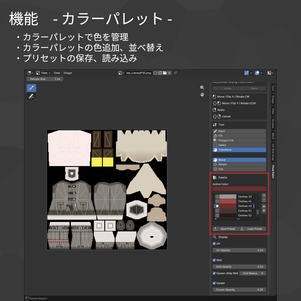This screenshot has width=301, height=301.
Task: Choose the Select tool with dashed box icon
Action: pos(239,145)
